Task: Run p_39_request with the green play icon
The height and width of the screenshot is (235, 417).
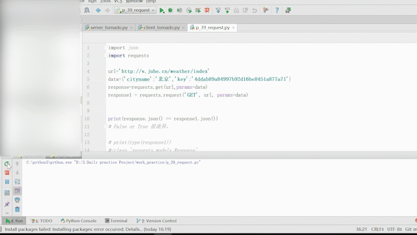Action: click(162, 10)
